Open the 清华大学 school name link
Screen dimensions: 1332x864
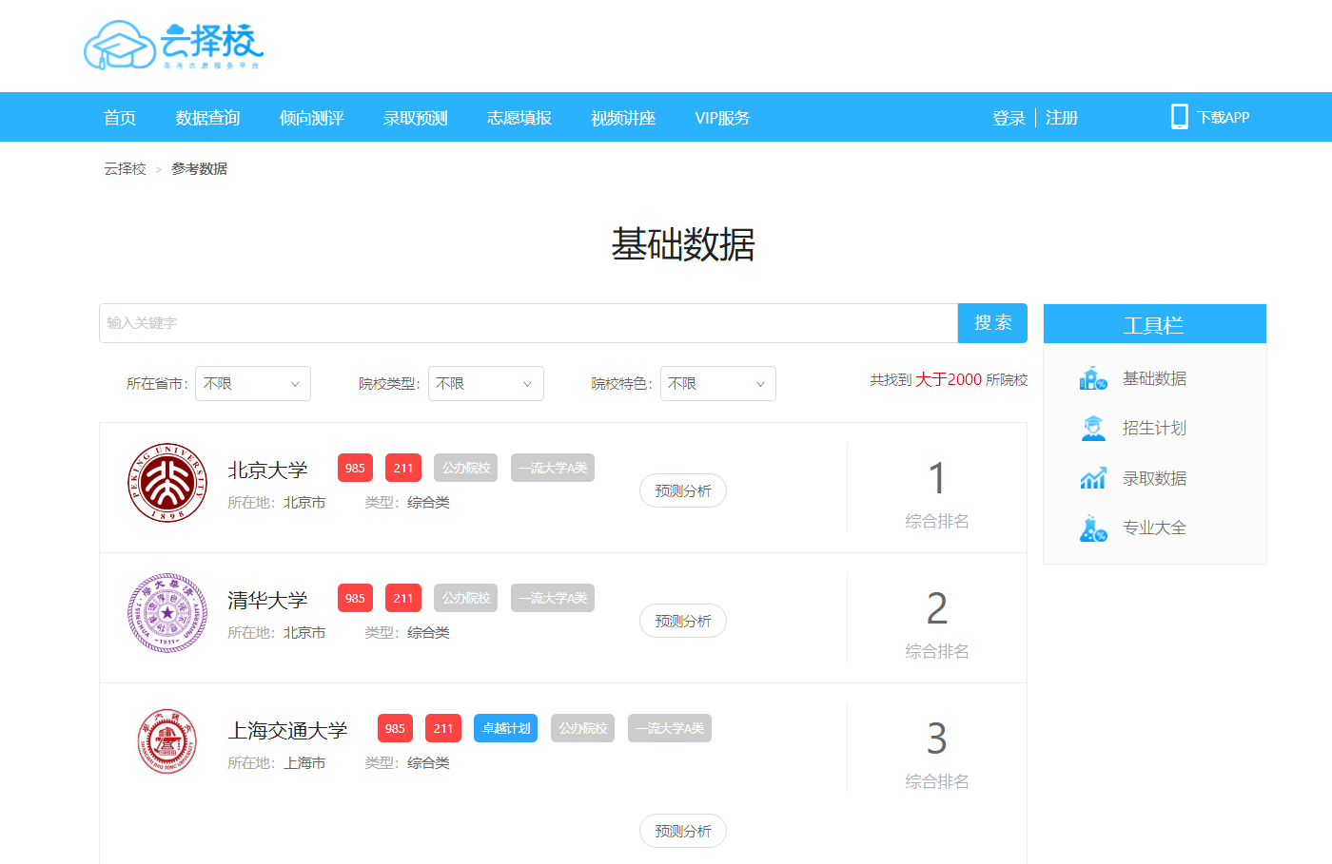(x=267, y=601)
